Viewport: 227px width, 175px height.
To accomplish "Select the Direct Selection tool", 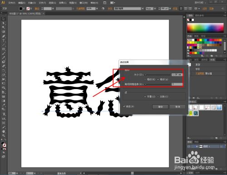I will coord(4,23).
